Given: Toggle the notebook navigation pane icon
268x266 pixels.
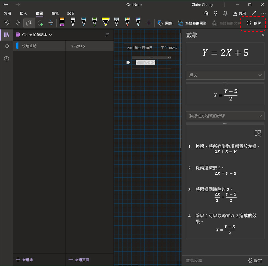Looking at the screenshot, I should (x=6, y=35).
